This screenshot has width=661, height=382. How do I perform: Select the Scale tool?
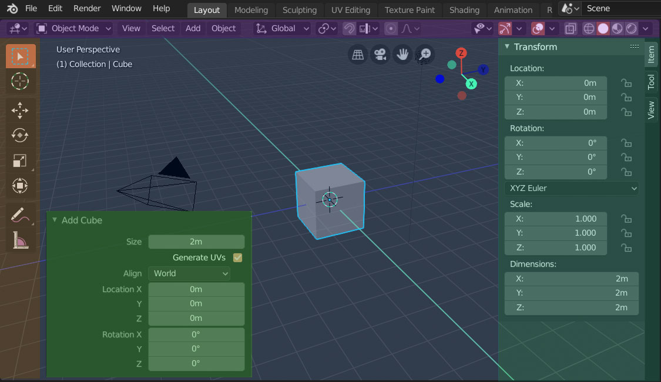[x=20, y=160]
